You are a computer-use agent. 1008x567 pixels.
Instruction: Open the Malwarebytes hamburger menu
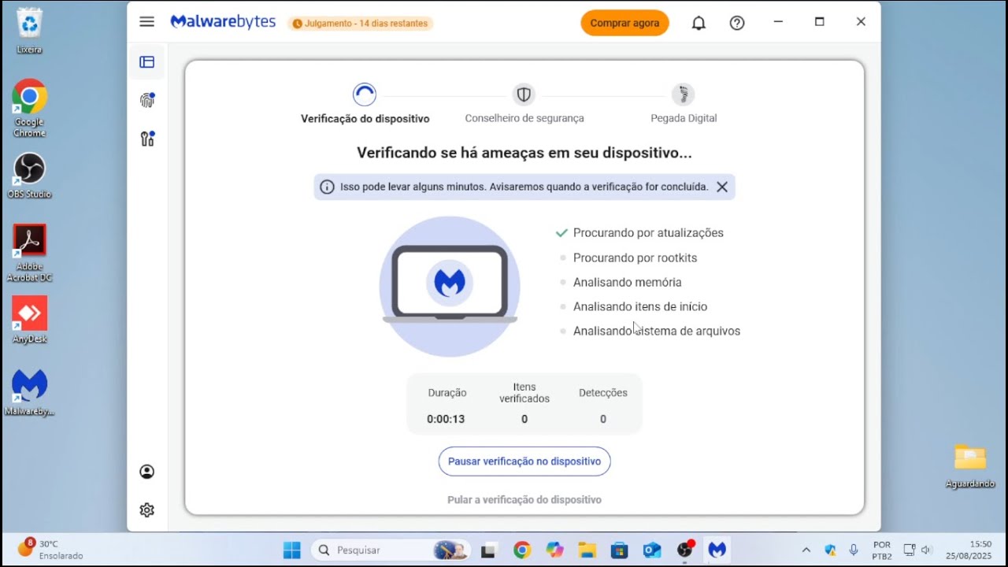146,22
